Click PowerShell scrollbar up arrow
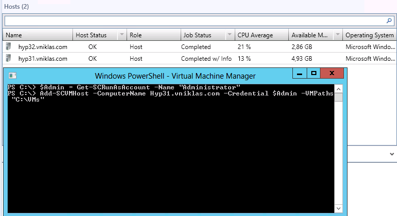The image size is (397, 216). [x=338, y=89]
